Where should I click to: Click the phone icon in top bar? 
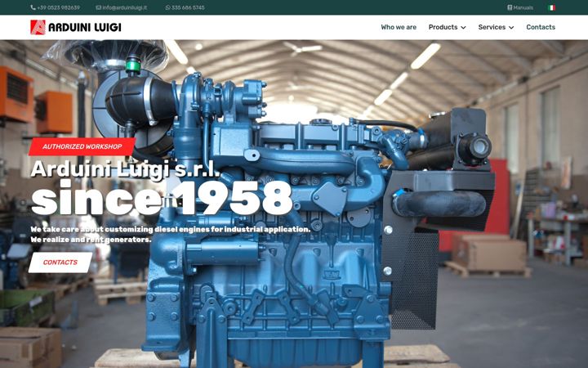(x=33, y=7)
